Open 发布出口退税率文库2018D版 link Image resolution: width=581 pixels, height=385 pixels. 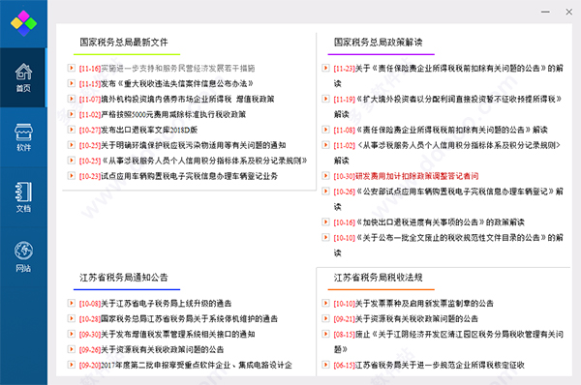pos(138,130)
